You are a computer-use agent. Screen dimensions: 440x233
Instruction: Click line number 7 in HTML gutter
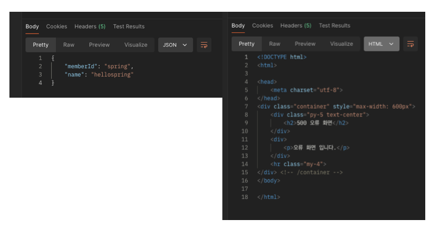coord(246,106)
